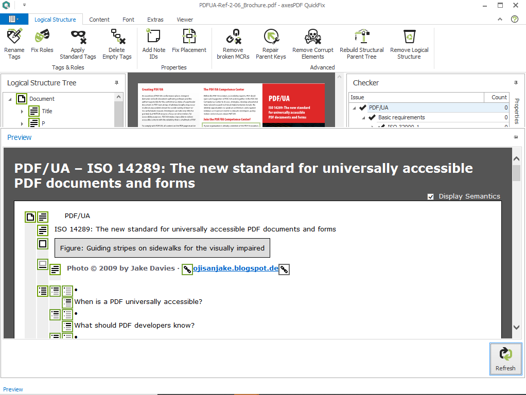This screenshot has height=395, width=526.
Task: Open the ojisanjake.blogspot.de link
Action: tap(236, 268)
